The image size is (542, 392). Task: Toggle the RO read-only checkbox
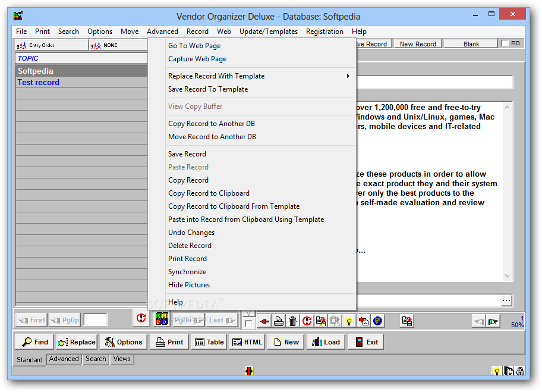(x=505, y=43)
